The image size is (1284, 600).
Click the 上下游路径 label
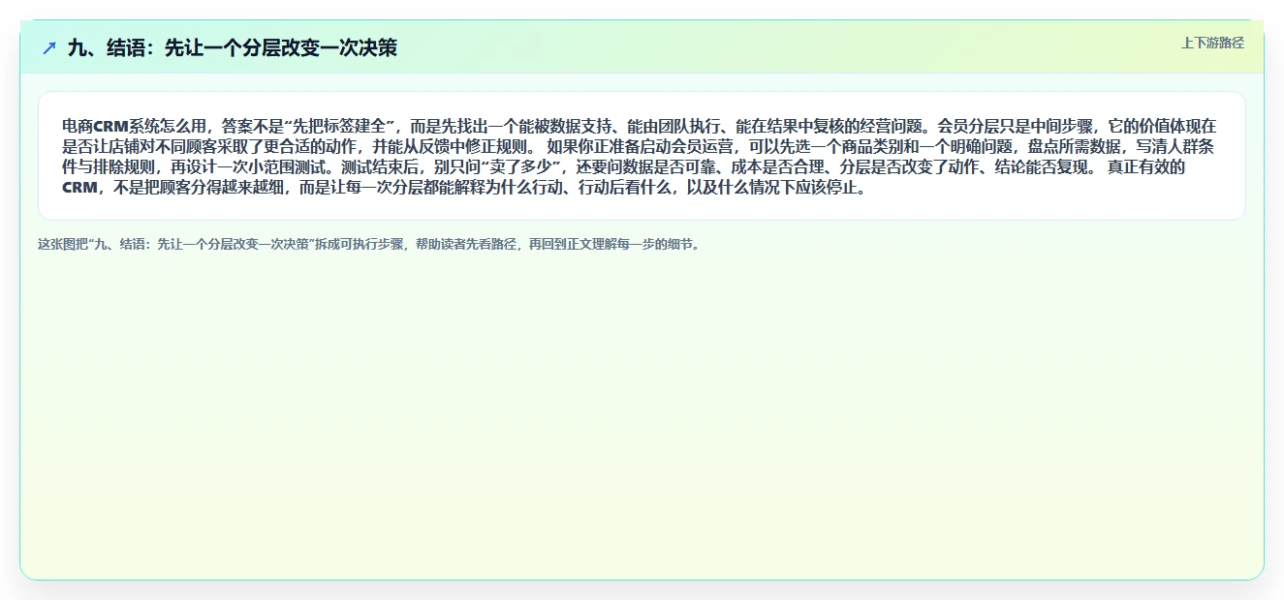(x=1212, y=44)
